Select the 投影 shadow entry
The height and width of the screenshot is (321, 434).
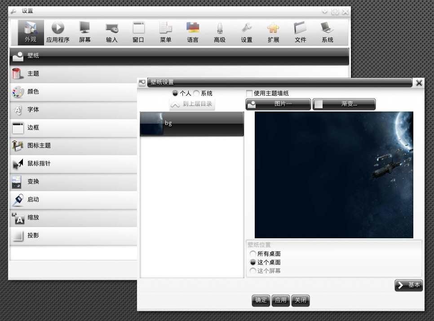(73, 236)
